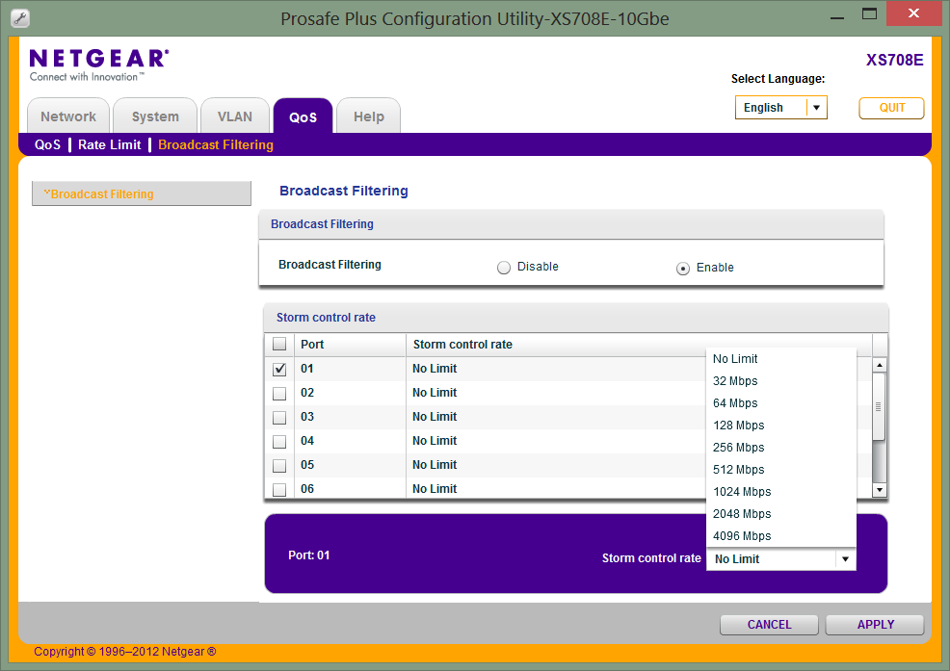Click the No Limit rate for port 04

[435, 441]
